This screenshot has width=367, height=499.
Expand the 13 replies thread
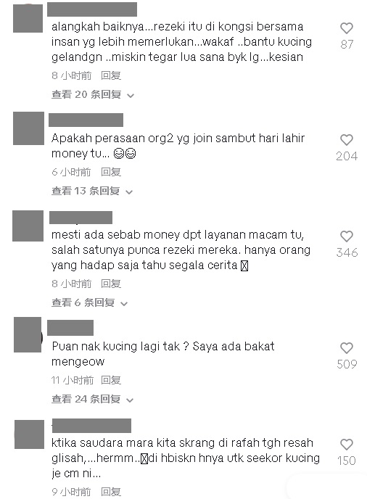pyautogui.click(x=92, y=191)
